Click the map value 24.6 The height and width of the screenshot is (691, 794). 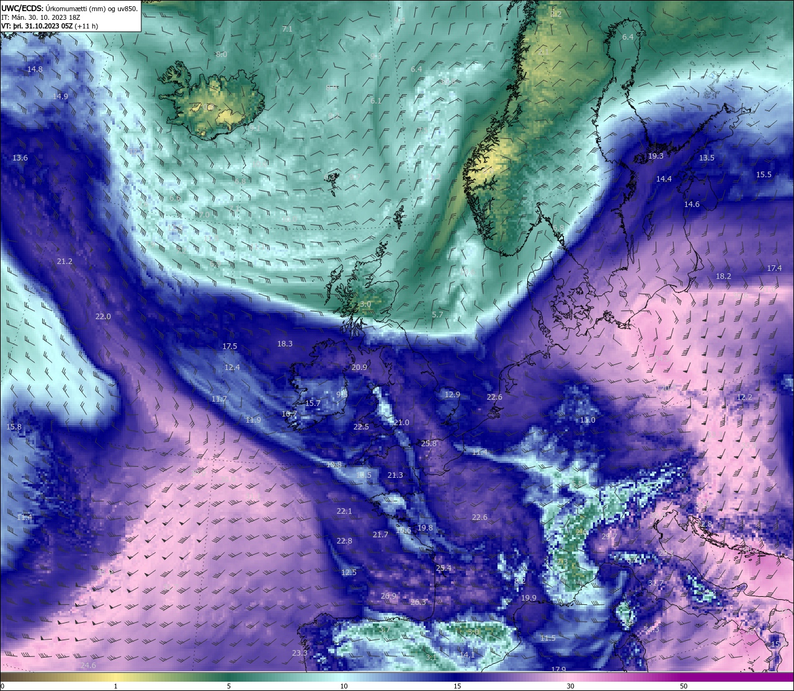(88, 665)
